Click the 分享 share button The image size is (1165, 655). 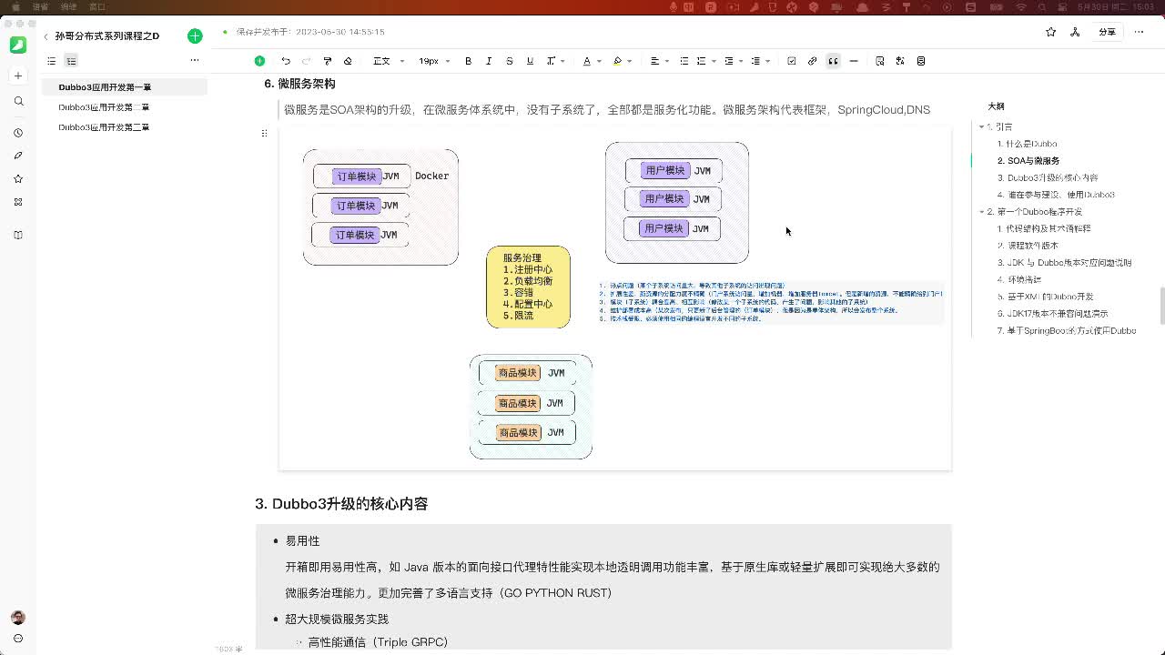click(1107, 32)
